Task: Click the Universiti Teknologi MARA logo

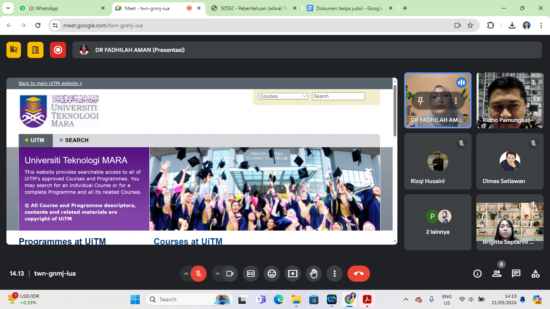Action: (x=59, y=111)
